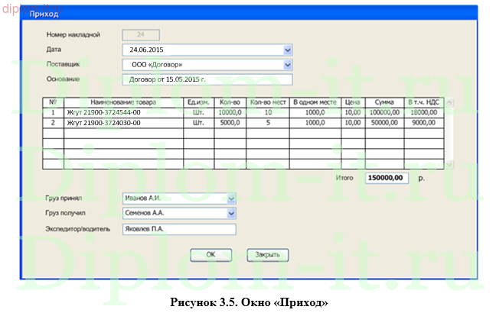Viewport: 496px width, 313px height.
Task: Expand the Поставщик dropdown list
Action: pos(288,65)
